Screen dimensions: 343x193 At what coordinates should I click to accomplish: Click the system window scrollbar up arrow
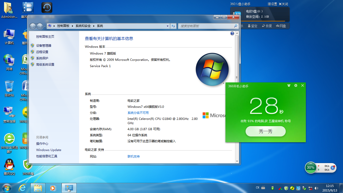coord(237,33)
